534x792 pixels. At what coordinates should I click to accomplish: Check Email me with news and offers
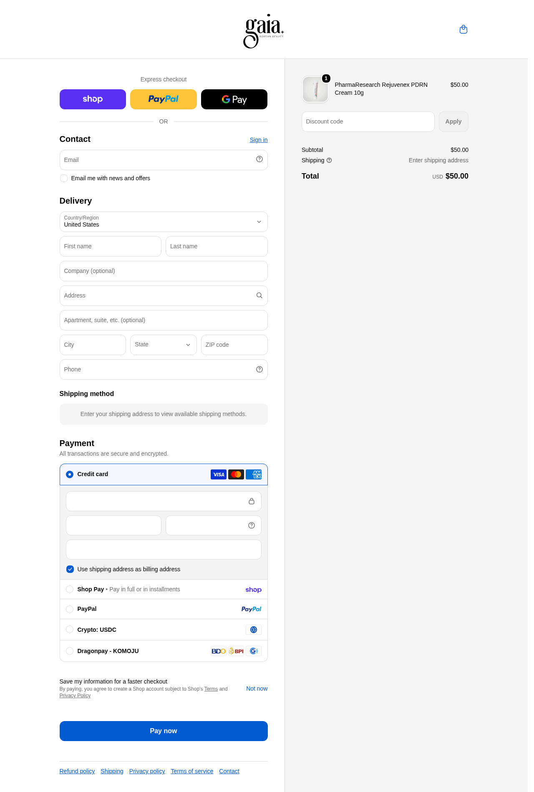pos(64,178)
